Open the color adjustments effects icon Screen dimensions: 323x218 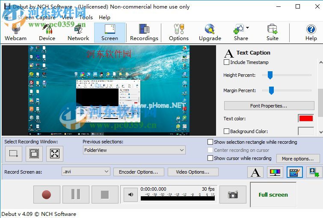click(275, 172)
